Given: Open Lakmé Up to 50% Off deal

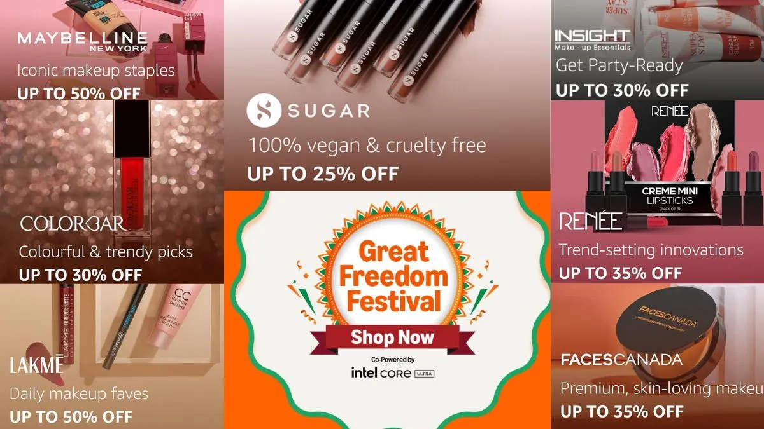Looking at the screenshot, I should [x=71, y=417].
